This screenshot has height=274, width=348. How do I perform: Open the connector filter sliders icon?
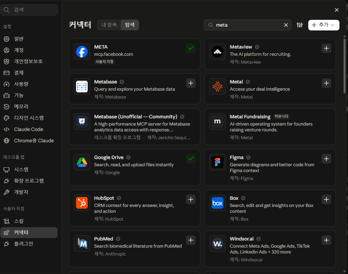click(x=300, y=25)
